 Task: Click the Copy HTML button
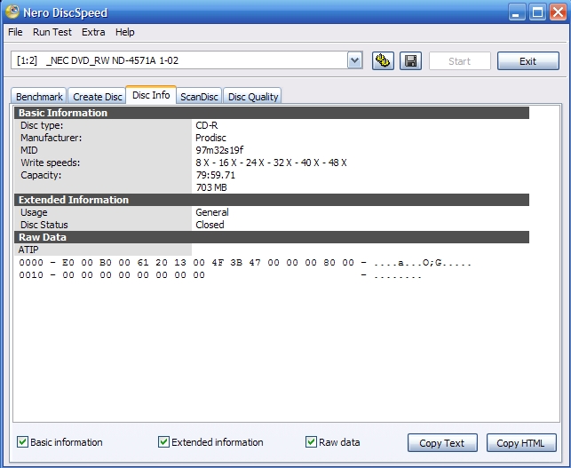[x=521, y=443]
